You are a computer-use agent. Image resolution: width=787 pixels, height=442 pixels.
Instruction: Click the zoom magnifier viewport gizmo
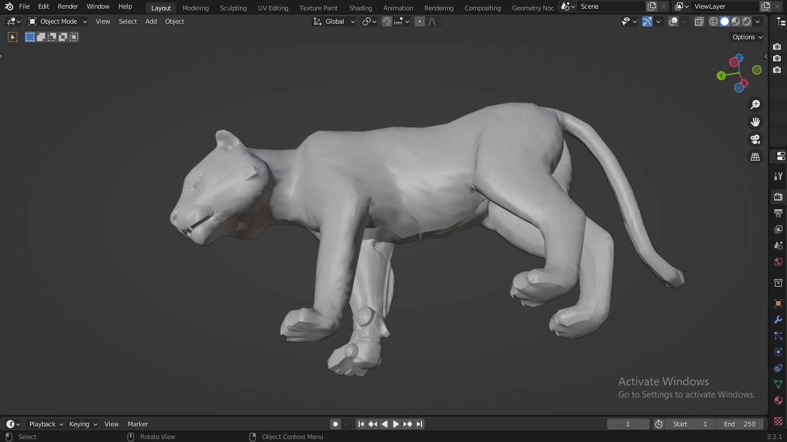(x=755, y=105)
